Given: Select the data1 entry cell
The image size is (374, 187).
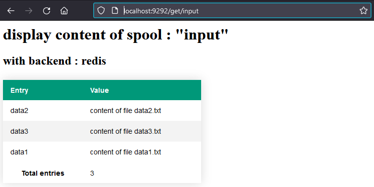Looking at the screenshot, I should (19, 152).
